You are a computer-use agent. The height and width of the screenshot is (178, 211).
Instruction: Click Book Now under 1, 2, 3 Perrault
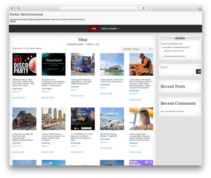pyautogui.click(x=77, y=152)
